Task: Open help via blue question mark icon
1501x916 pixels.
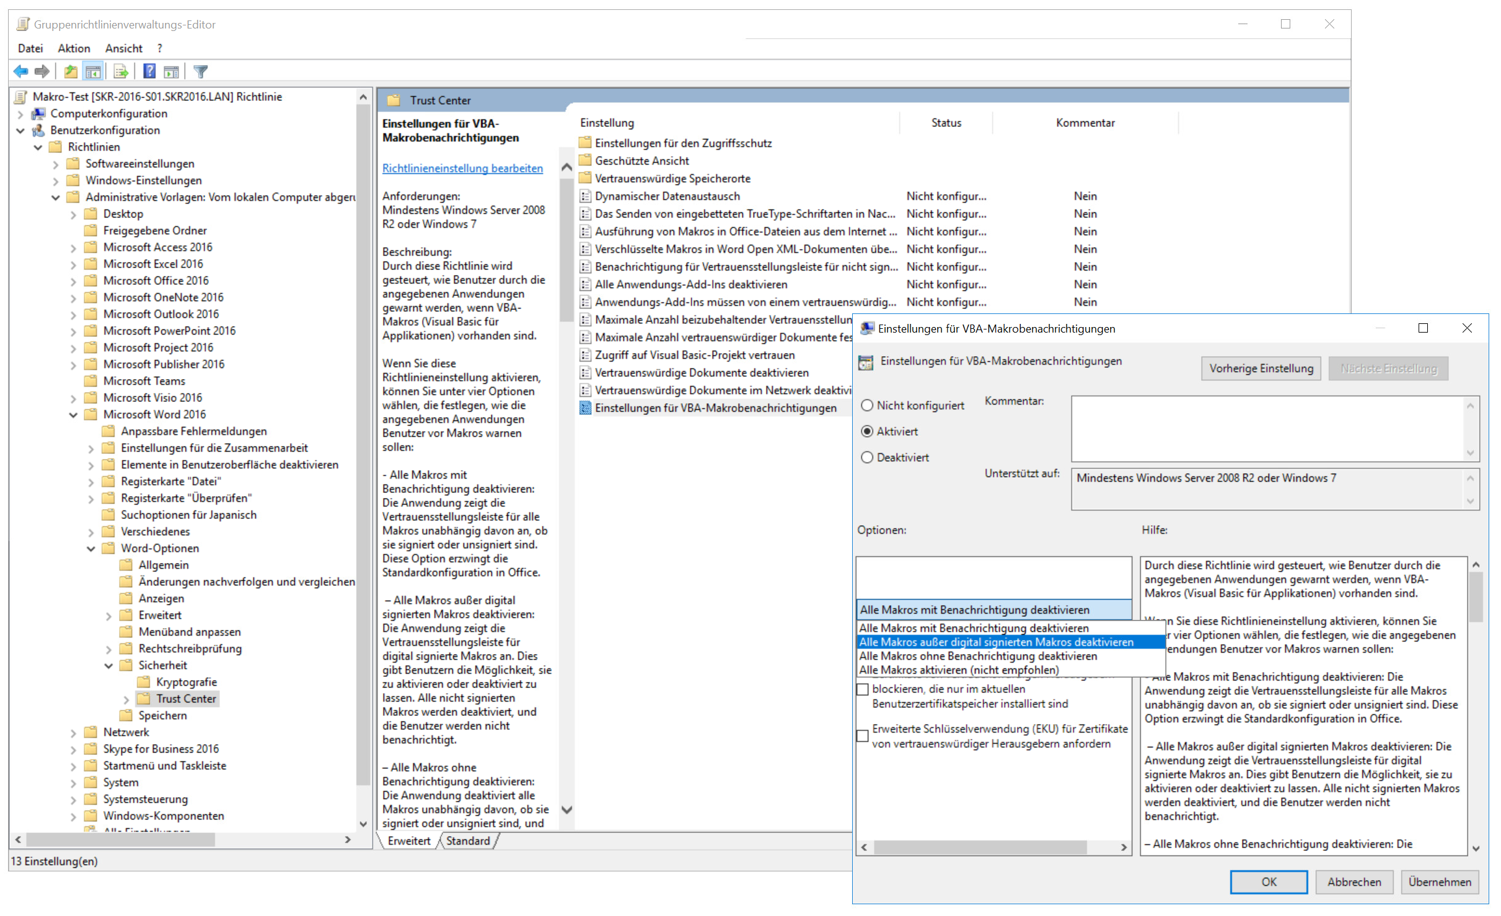Action: tap(149, 71)
